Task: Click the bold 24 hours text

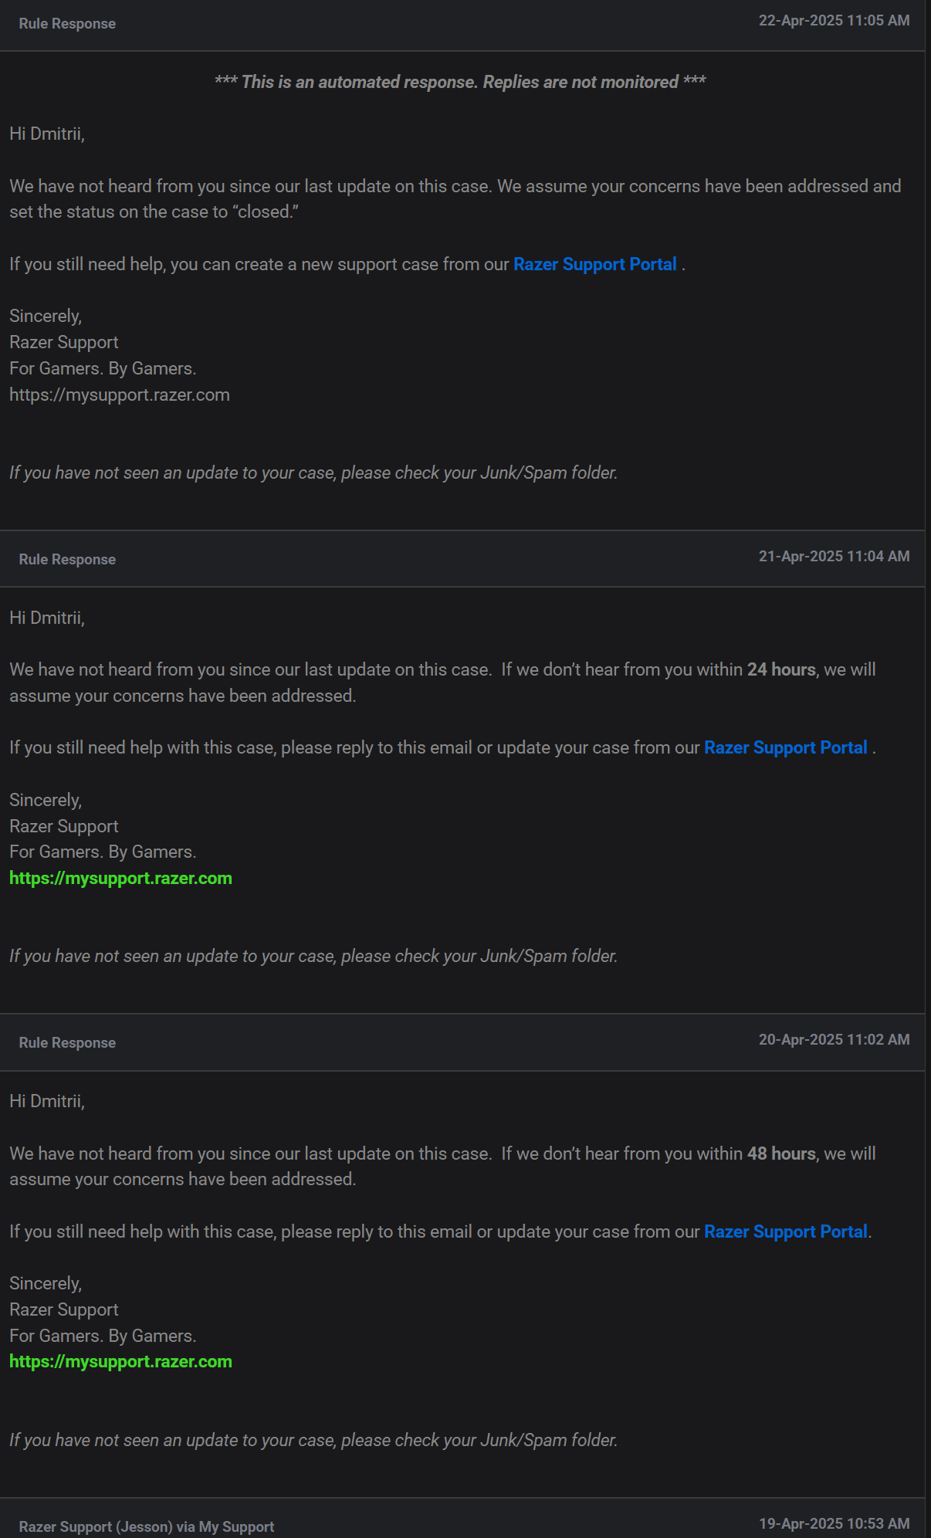Action: (781, 669)
